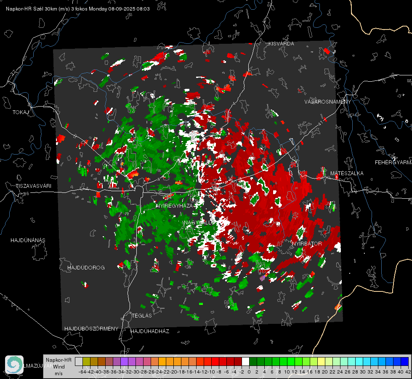Click the Wind label in the legend
412x379 pixels.
click(x=58, y=367)
